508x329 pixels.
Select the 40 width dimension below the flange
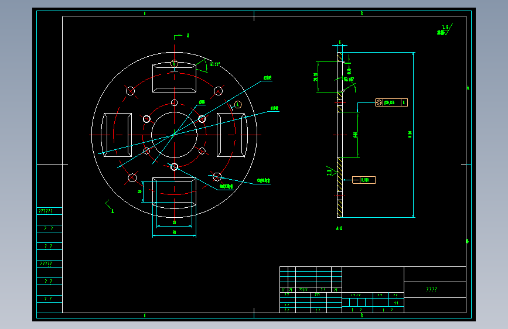(x=174, y=232)
